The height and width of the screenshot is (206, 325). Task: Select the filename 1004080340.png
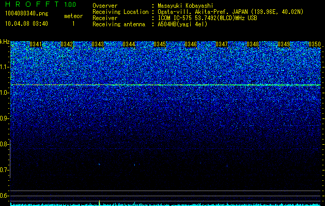pyautogui.click(x=27, y=13)
